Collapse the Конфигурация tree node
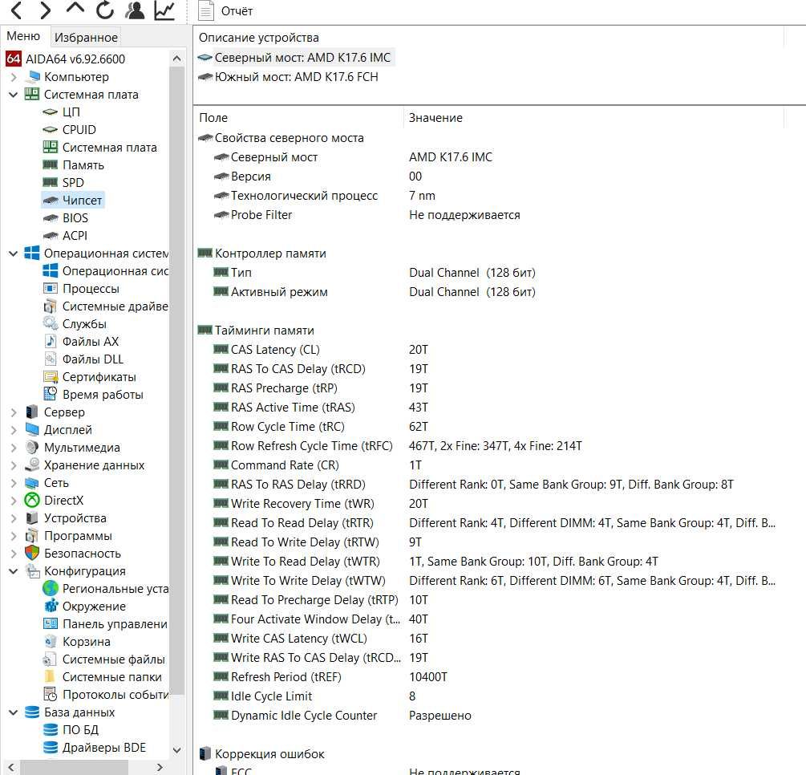This screenshot has height=775, width=806. click(x=14, y=571)
